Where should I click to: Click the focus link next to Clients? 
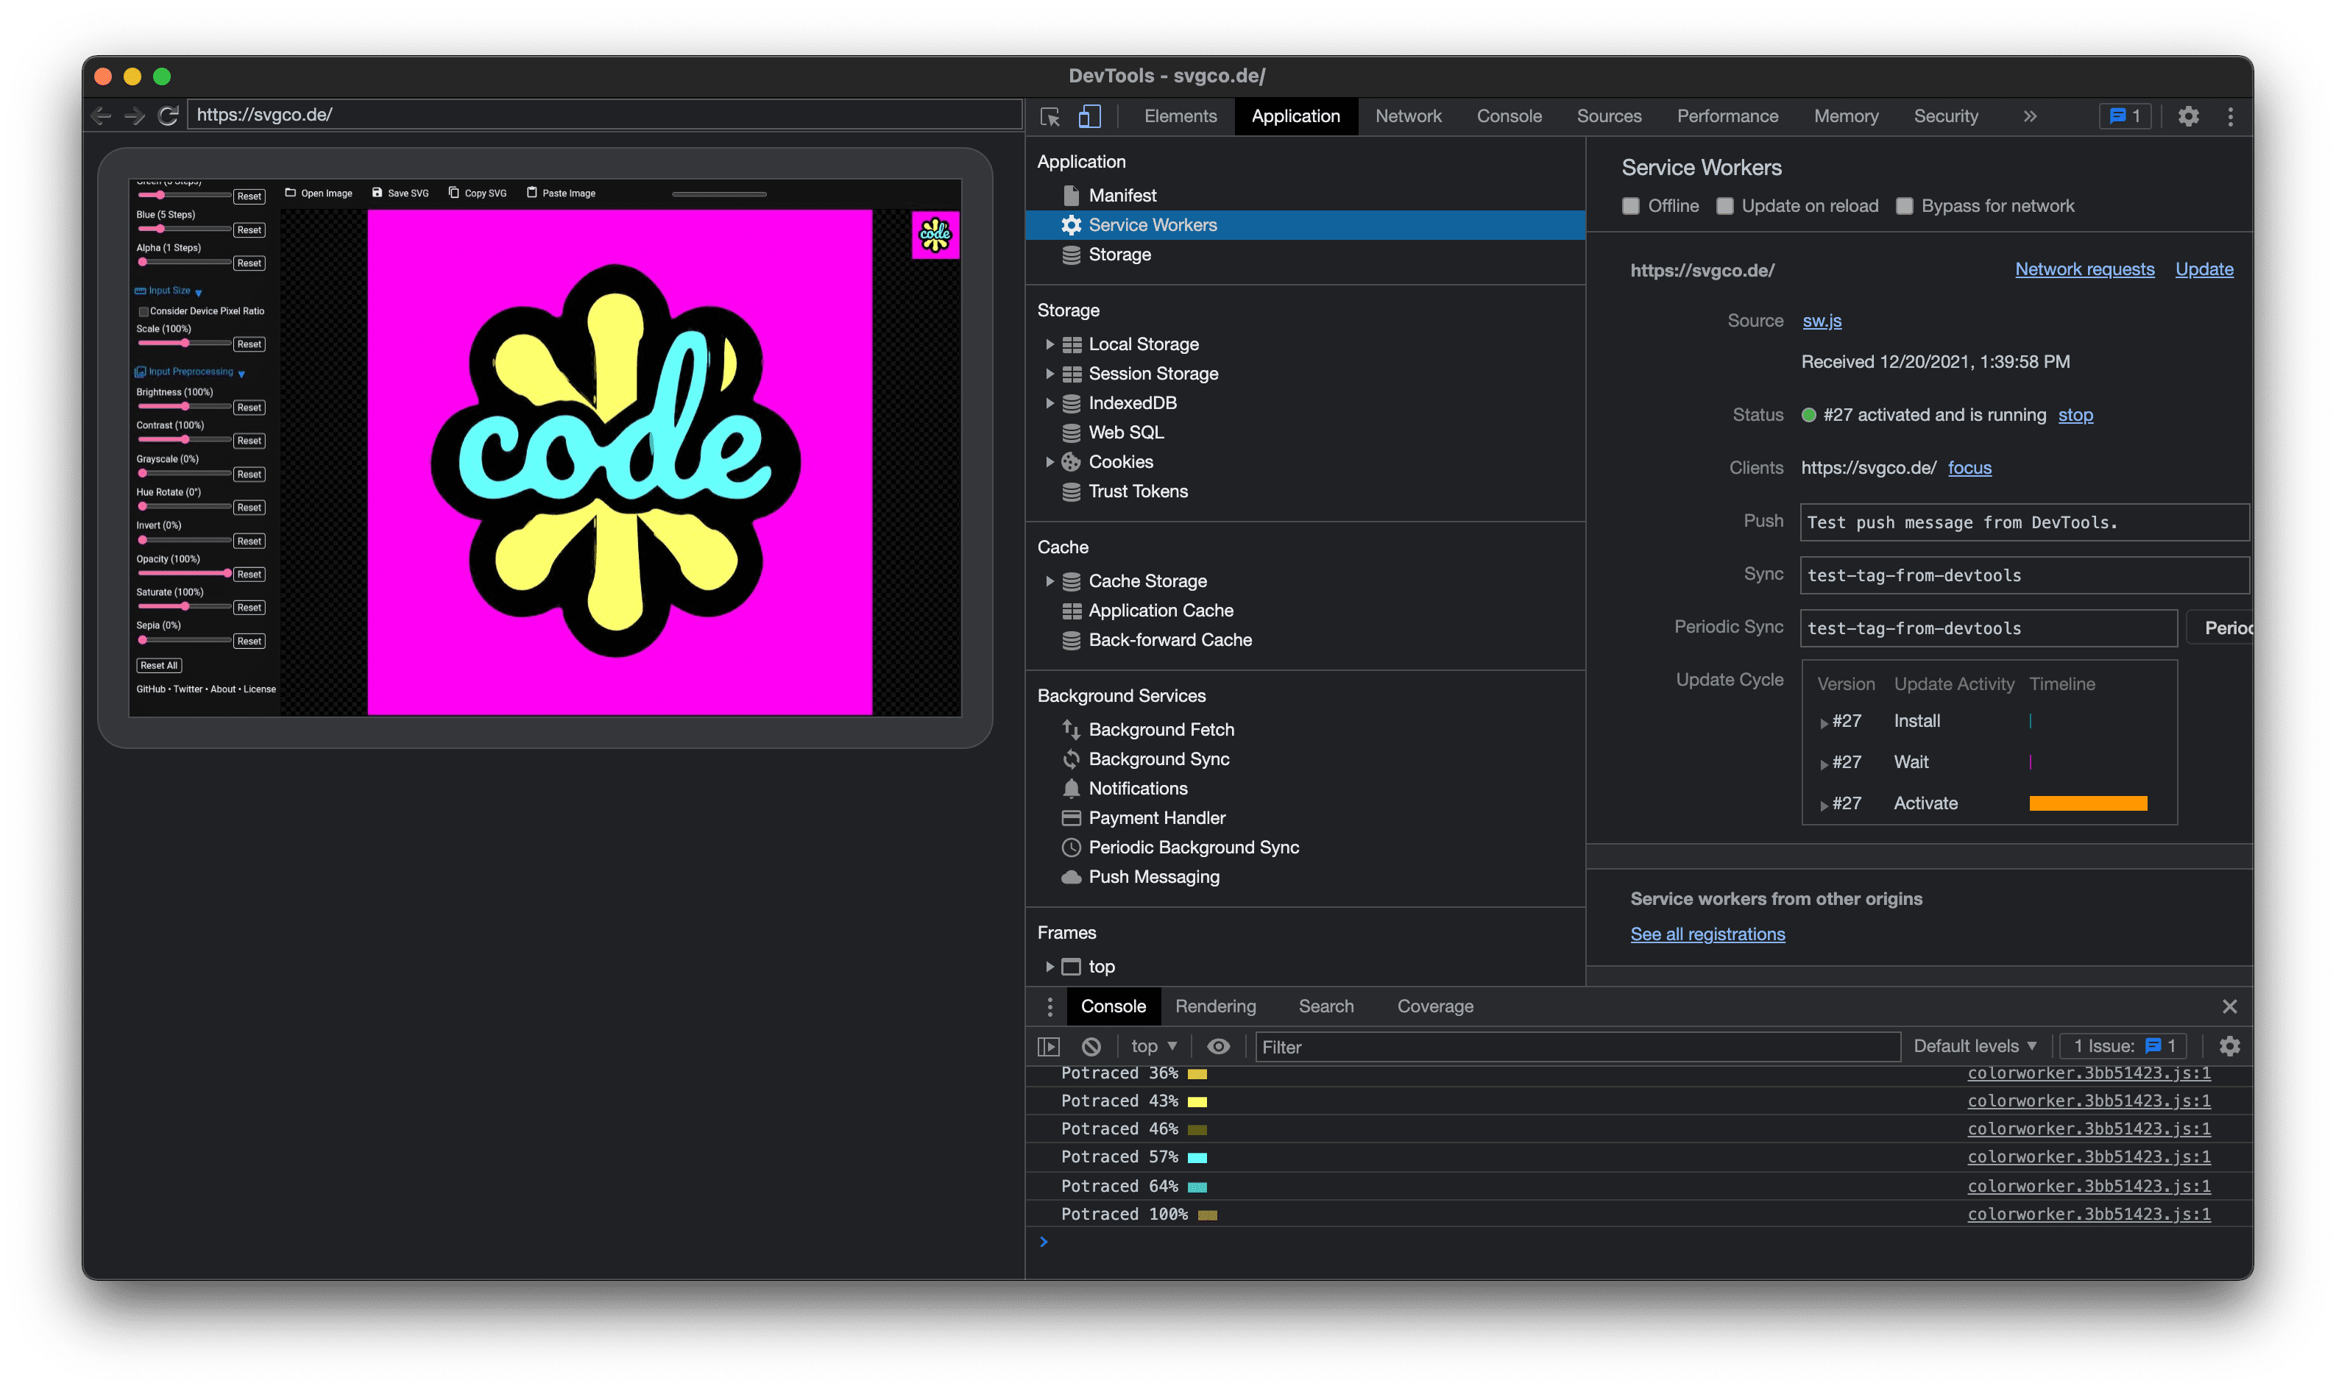1971,466
